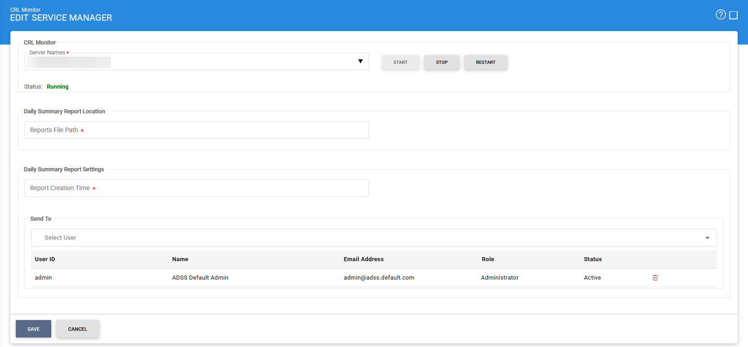Click the Status column header in table
Image resolution: width=748 pixels, height=347 pixels.
point(592,259)
